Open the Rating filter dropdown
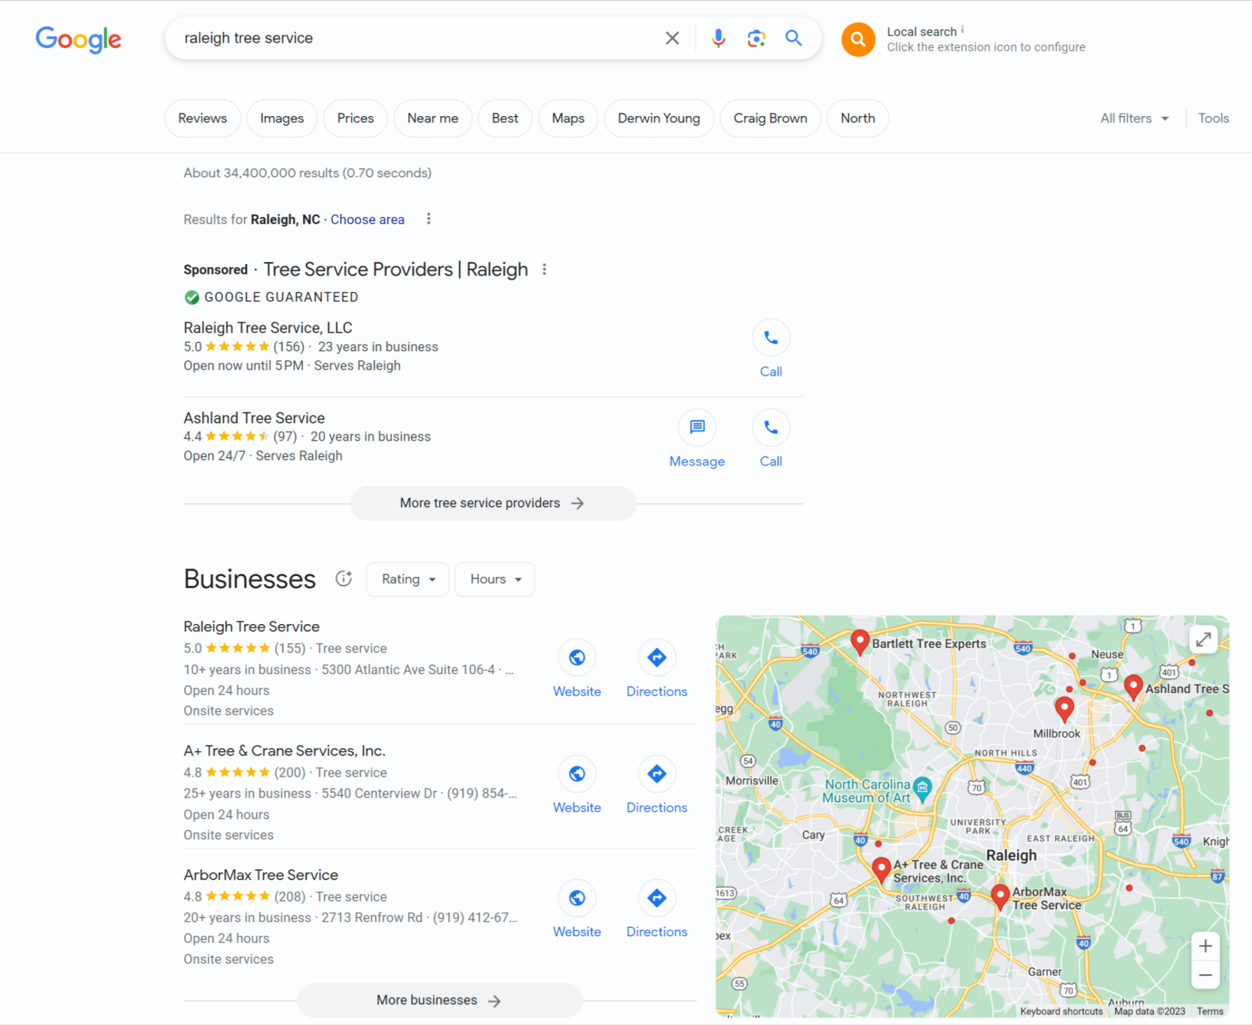The height and width of the screenshot is (1025, 1252). (x=407, y=579)
